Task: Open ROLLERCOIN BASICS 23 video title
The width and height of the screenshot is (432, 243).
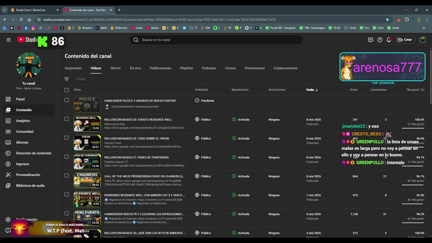Action: (138, 119)
